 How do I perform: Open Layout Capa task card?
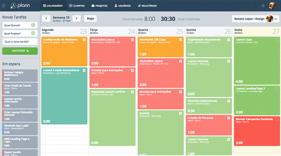click(257, 61)
